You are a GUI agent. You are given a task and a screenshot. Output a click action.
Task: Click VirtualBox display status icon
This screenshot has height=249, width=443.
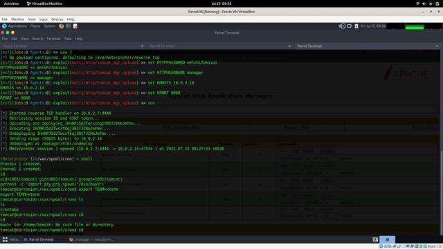coord(408,246)
